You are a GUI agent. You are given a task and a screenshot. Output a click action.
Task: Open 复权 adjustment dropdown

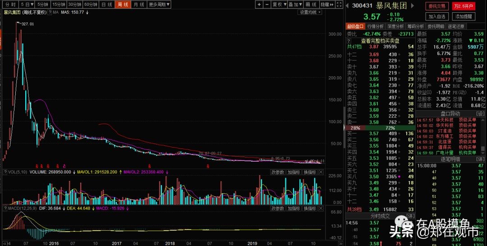tap(279, 5)
